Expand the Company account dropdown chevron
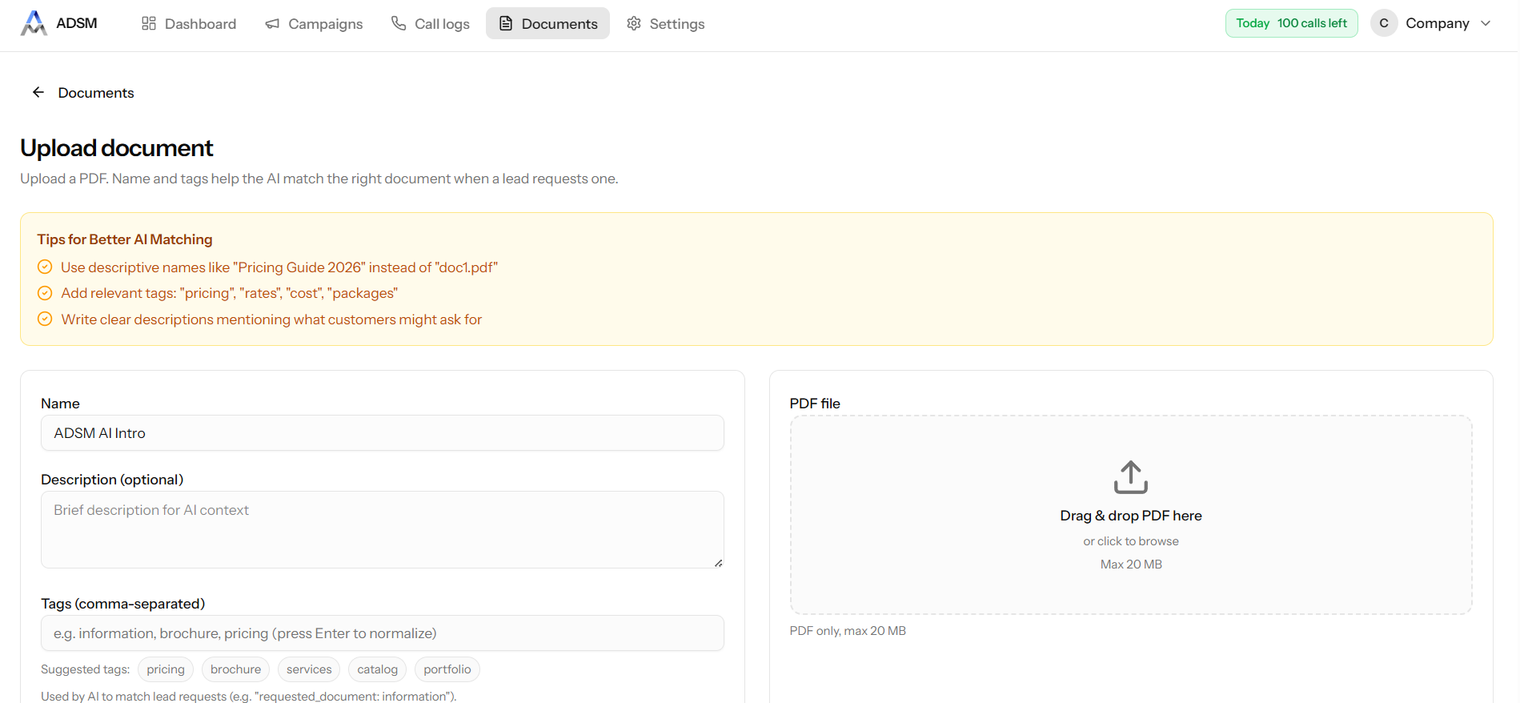The height and width of the screenshot is (703, 1520). tap(1486, 23)
